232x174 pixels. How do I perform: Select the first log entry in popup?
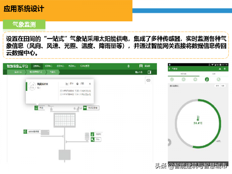[x=75, y=91]
